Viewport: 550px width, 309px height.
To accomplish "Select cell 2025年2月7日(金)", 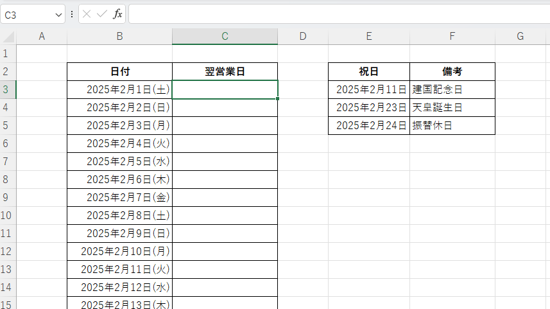I will pos(119,197).
